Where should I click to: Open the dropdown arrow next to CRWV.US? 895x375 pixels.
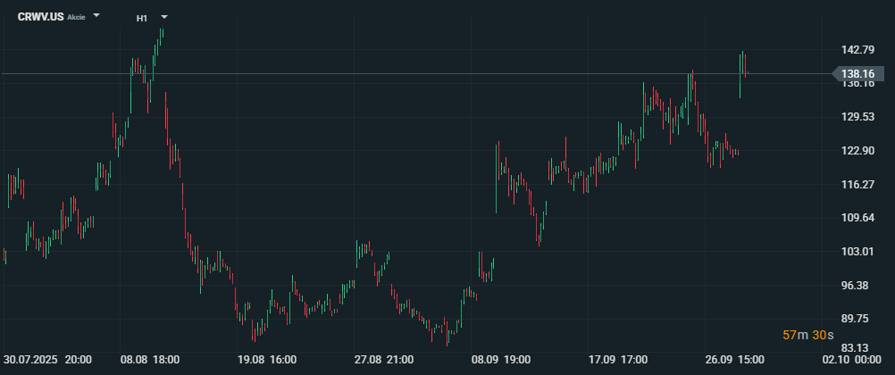pos(96,16)
